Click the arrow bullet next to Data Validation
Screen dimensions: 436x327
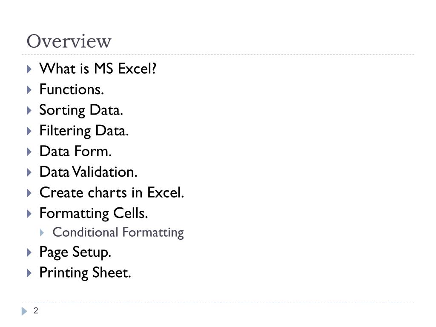click(29, 172)
